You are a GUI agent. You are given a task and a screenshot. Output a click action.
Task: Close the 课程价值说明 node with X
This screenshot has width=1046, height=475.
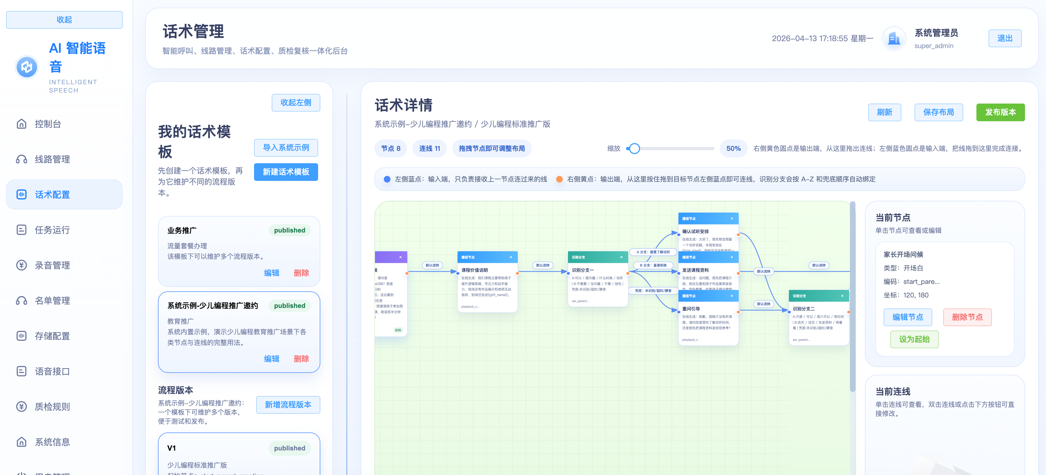point(511,257)
